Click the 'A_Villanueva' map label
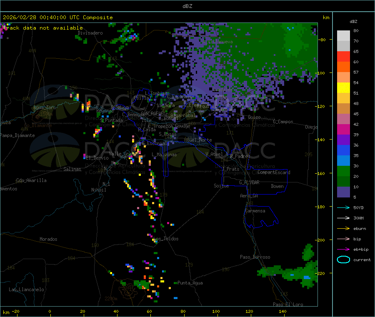 tap(217, 42)
